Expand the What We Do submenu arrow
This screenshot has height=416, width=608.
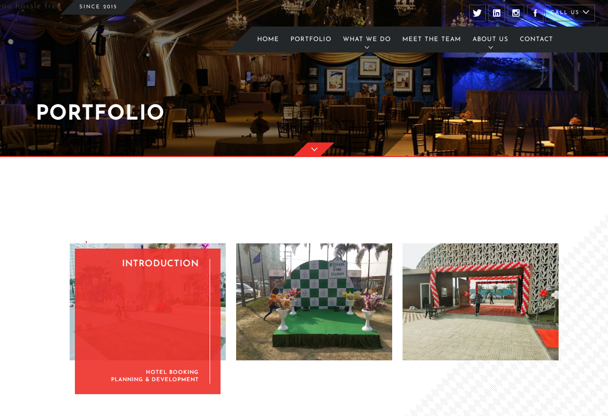[367, 48]
